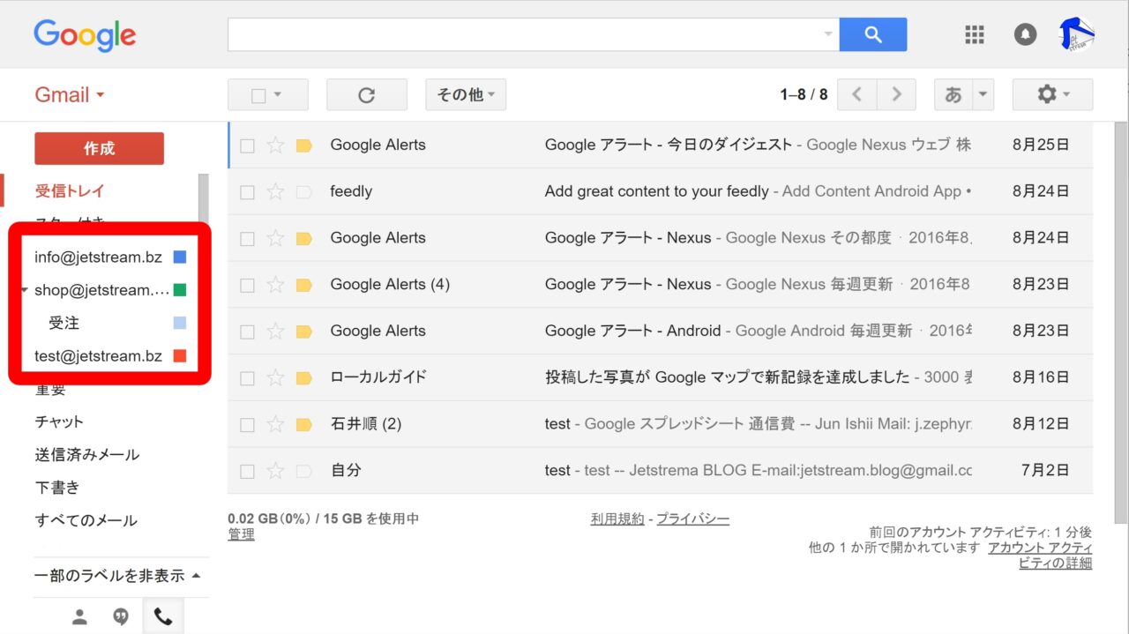
Task: Open the プライバシー link
Action: click(x=692, y=519)
